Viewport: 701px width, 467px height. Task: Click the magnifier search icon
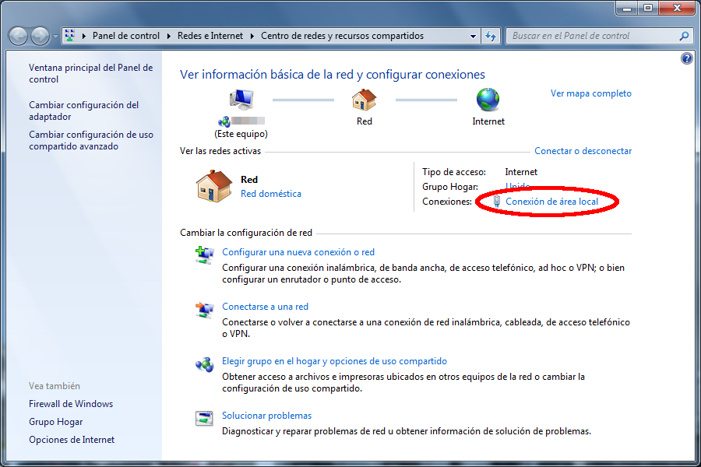coord(684,36)
